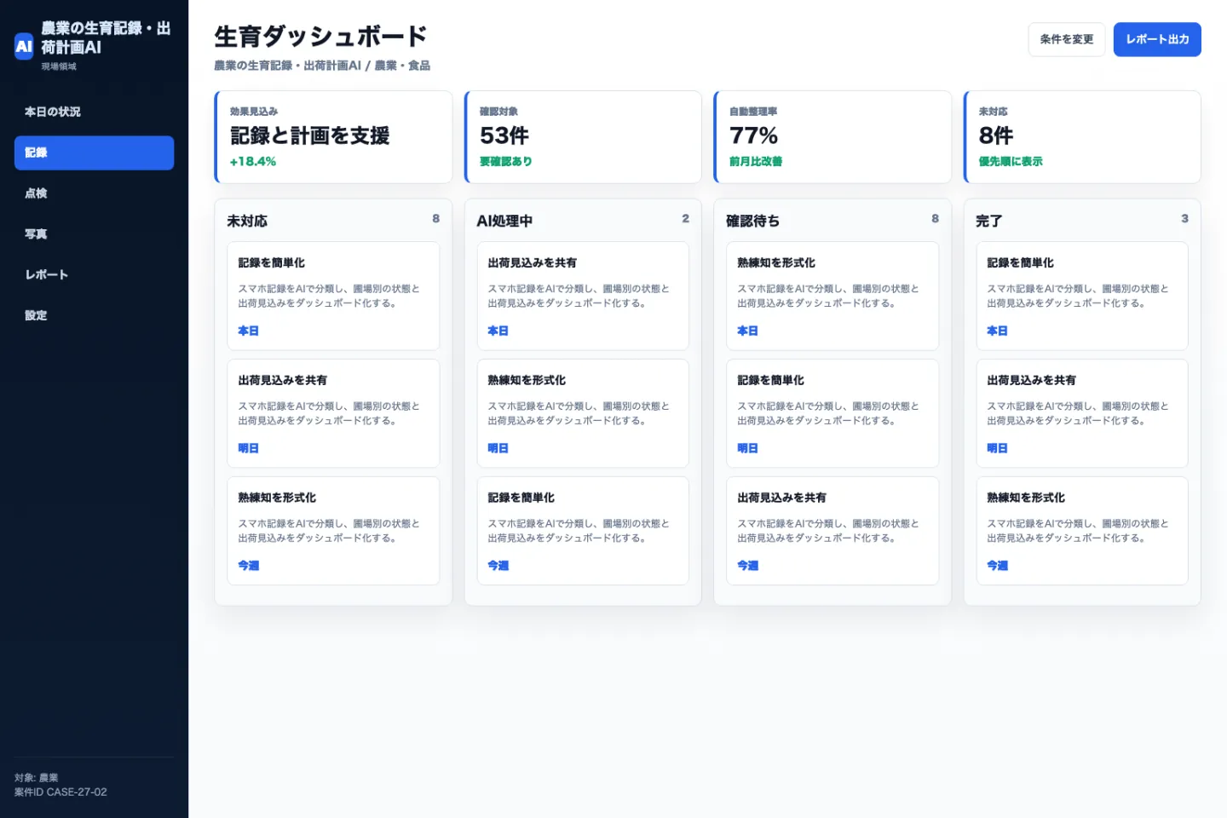This screenshot has width=1227, height=818.
Task: Open the 効果見込み summary card
Action: [333, 136]
